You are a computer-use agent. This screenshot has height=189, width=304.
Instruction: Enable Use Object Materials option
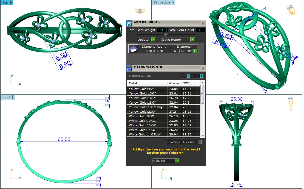click(199, 142)
